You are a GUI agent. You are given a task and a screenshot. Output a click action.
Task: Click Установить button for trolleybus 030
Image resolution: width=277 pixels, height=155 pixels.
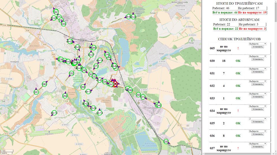coord(258,59)
